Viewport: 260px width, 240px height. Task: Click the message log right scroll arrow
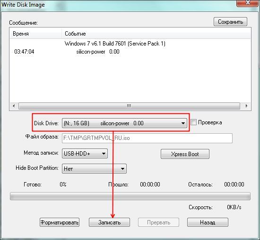(x=246, y=106)
